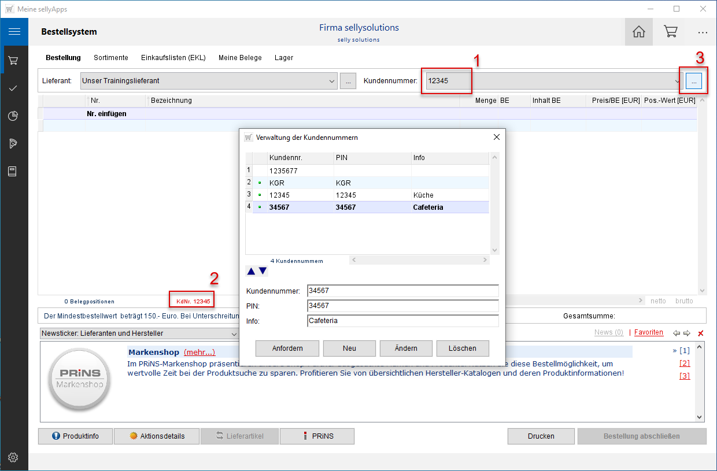Click into the PIN input field
Viewport: 717px width, 471px height.
click(402, 306)
